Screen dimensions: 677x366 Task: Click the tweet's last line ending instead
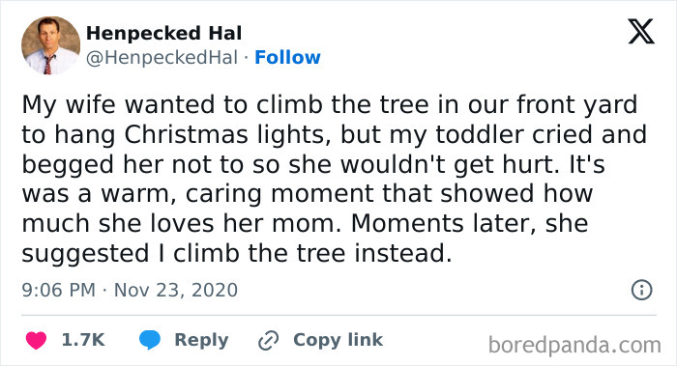coord(237,254)
